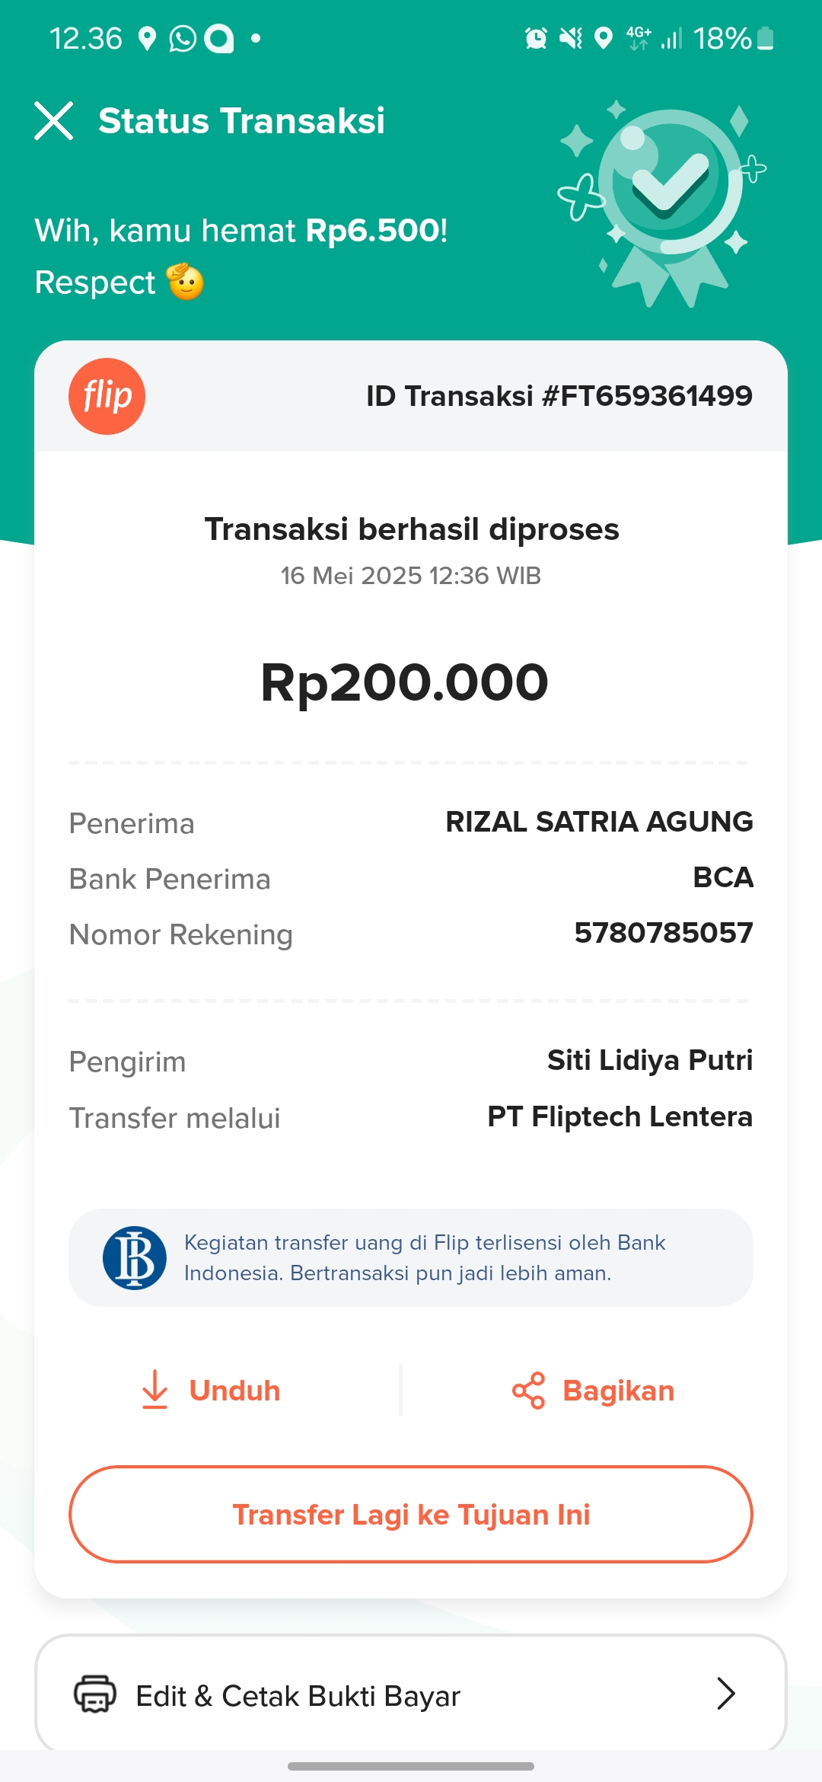Tap the Rp200.000 amount
The height and width of the screenshot is (1782, 822).
[x=404, y=682]
